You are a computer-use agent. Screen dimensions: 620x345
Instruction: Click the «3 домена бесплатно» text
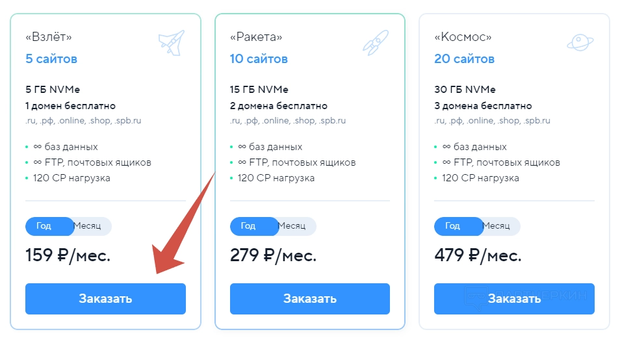coord(483,106)
